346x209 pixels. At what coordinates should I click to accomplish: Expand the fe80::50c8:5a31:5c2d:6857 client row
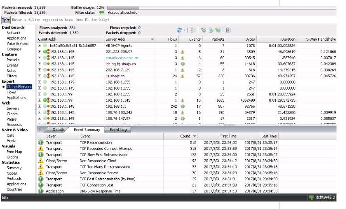[x=40, y=45]
